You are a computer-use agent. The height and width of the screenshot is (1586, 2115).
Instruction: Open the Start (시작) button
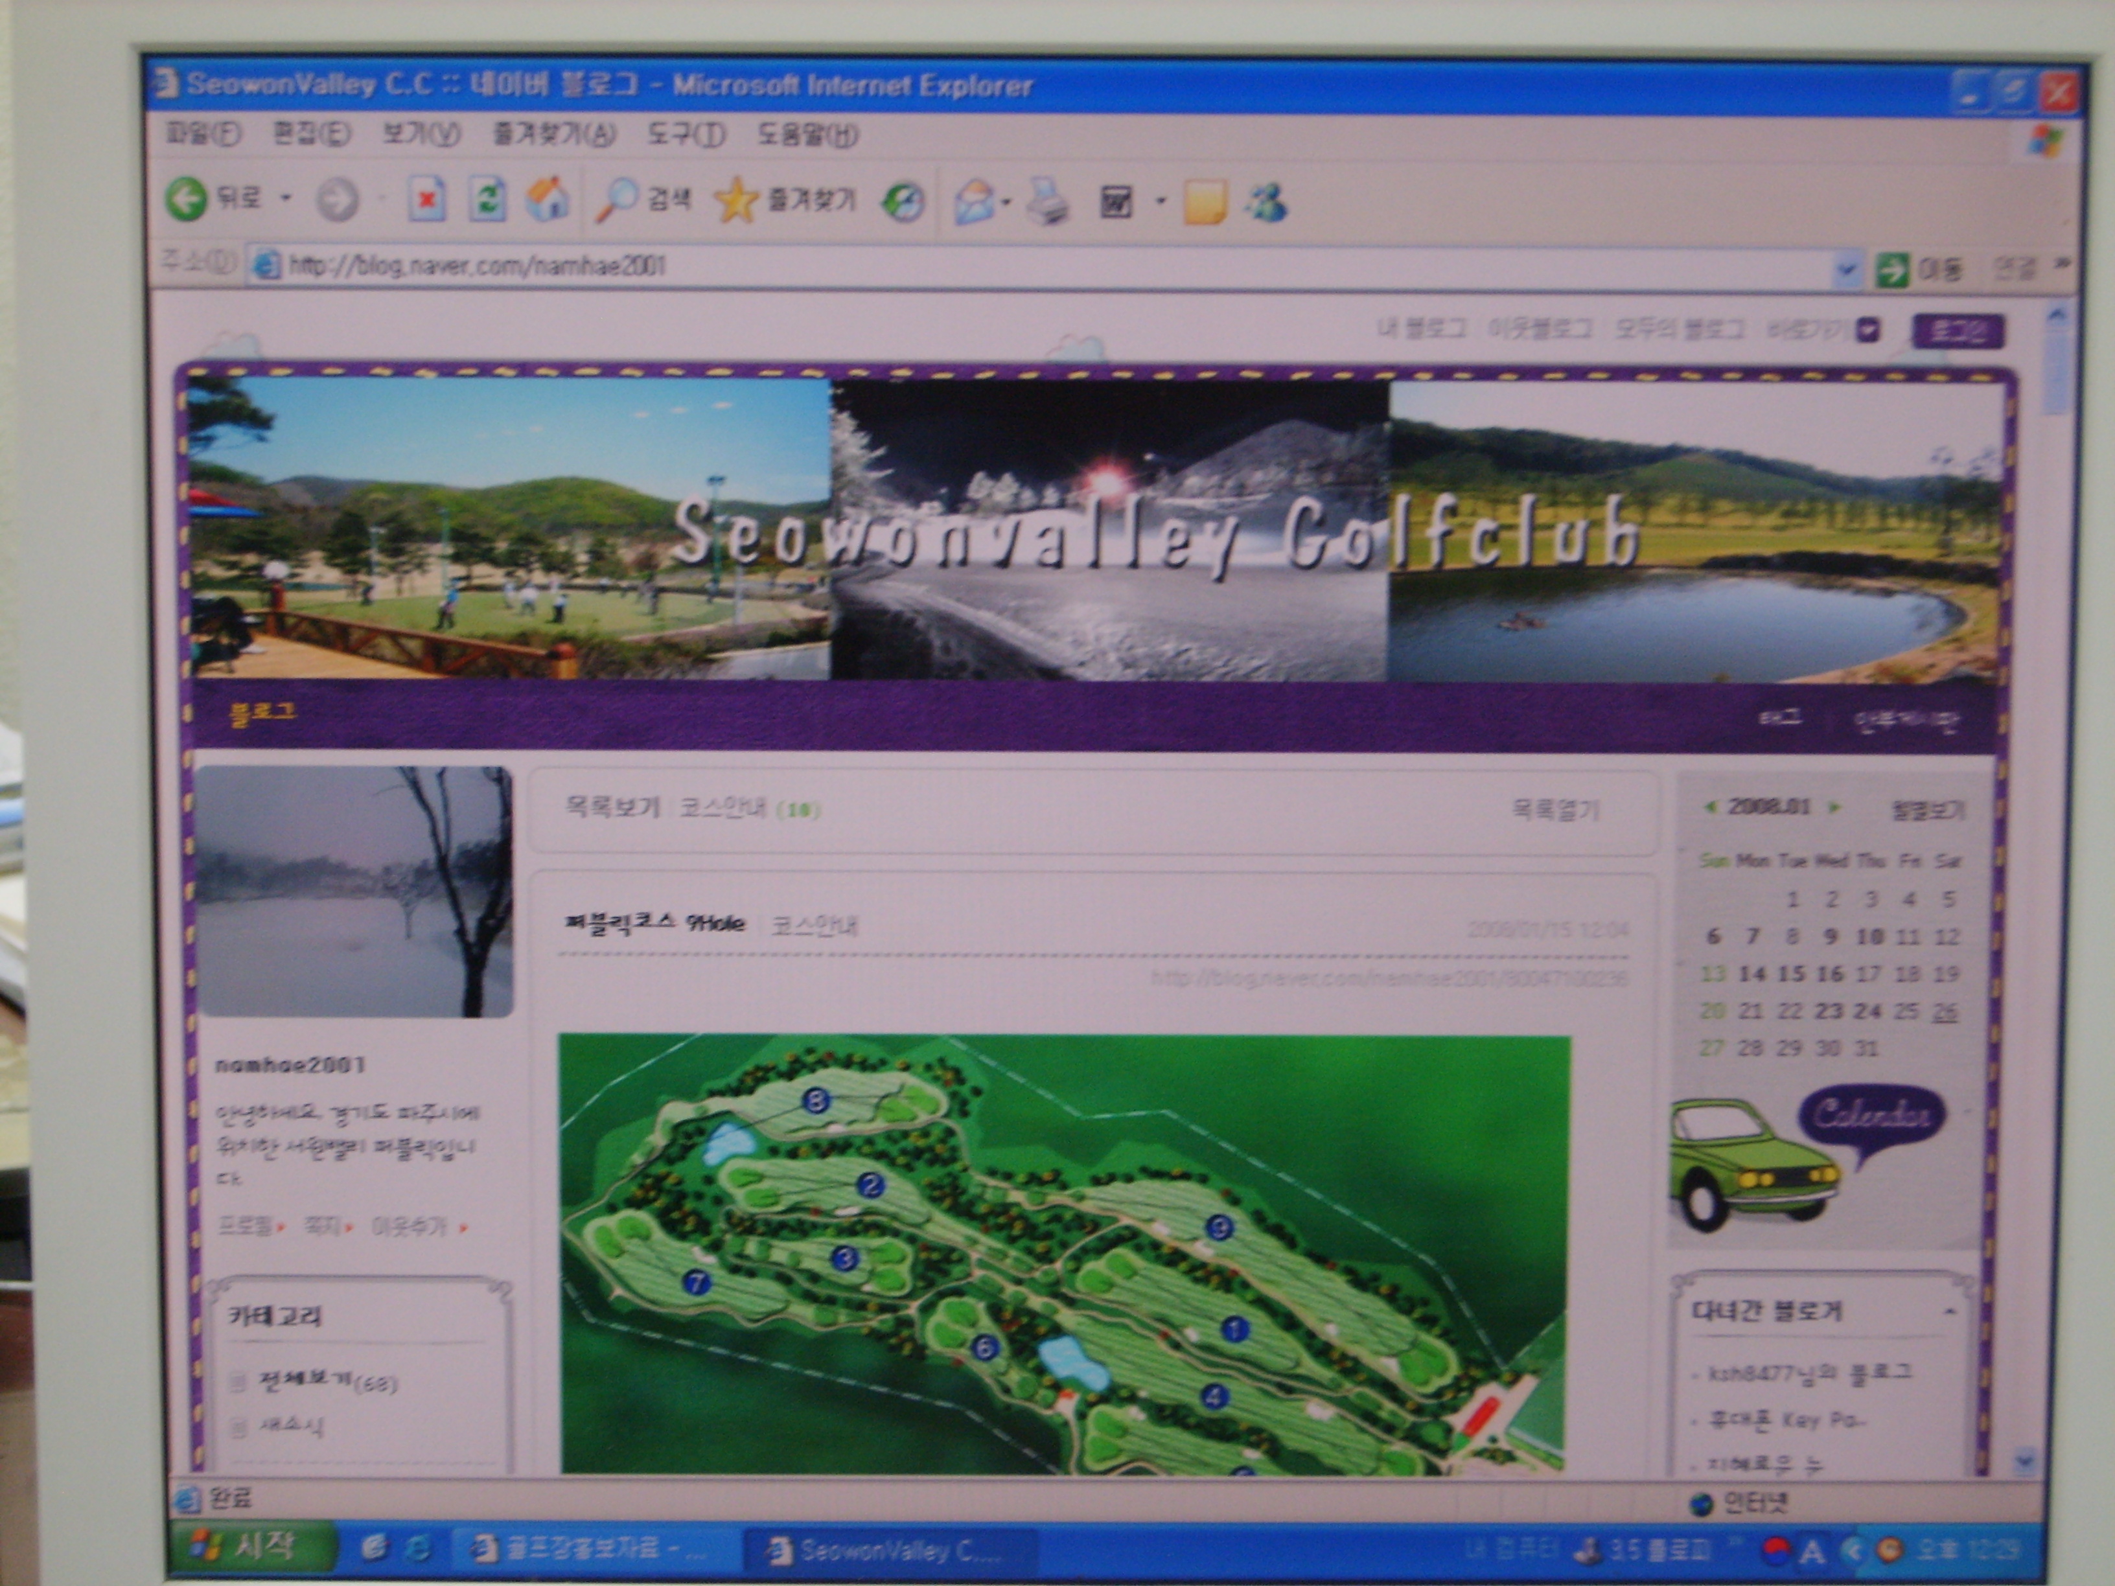coord(255,1547)
